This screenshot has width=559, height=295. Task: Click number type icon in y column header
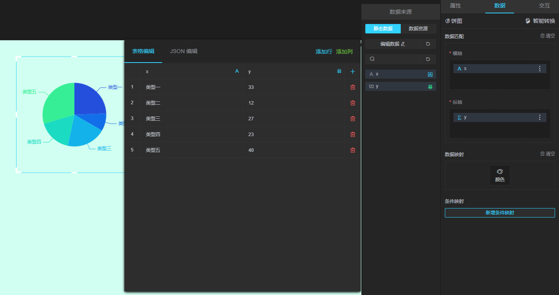[x=339, y=71]
